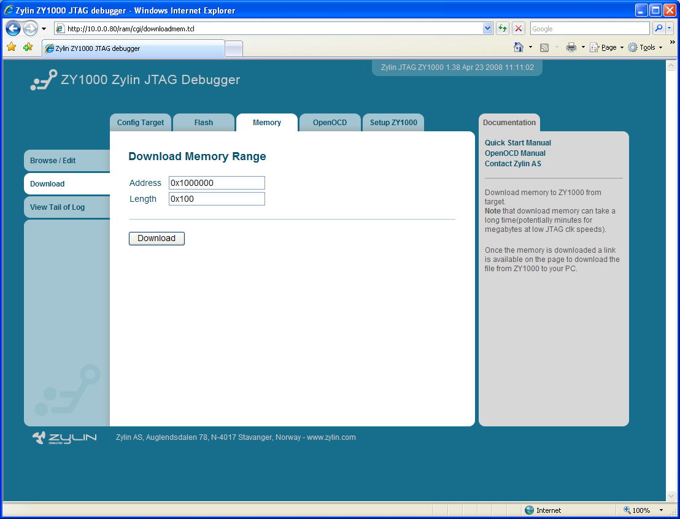Click Add to Favorites icon
The height and width of the screenshot is (519, 680).
pyautogui.click(x=28, y=47)
